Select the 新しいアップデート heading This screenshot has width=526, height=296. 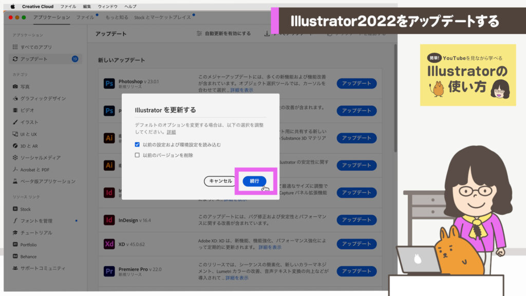coord(121,60)
